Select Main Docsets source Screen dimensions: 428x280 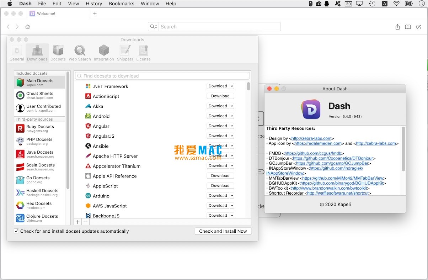click(40, 83)
